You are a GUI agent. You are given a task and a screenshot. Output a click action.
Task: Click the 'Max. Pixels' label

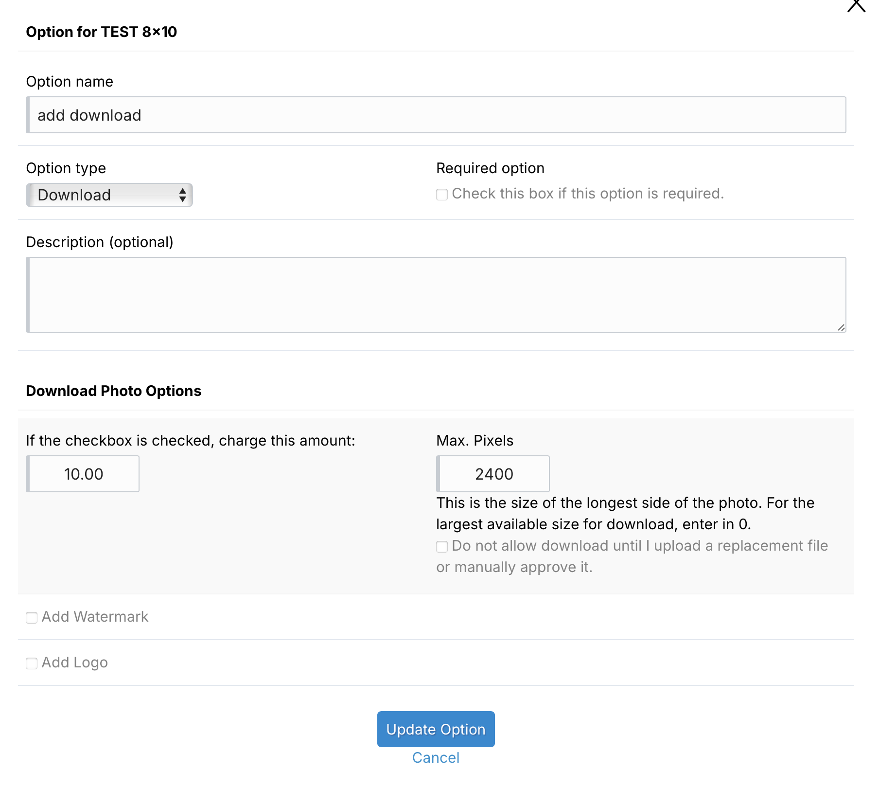coord(475,441)
